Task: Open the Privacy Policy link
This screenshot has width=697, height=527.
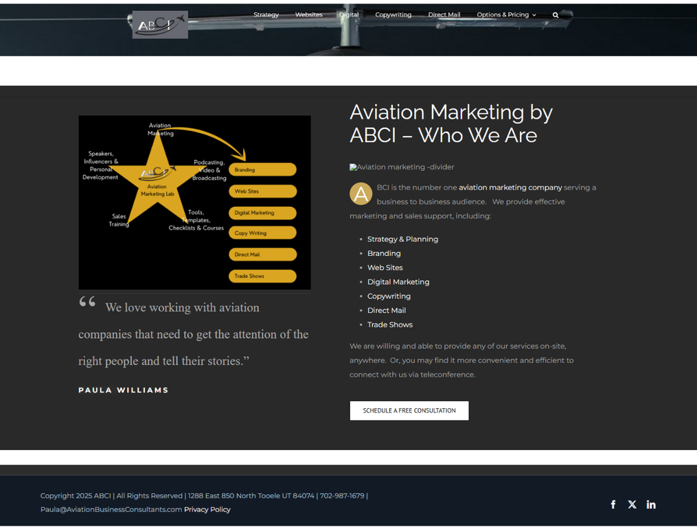Action: (207, 509)
